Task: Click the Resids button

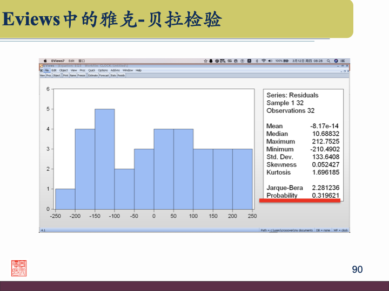Action: [122, 75]
